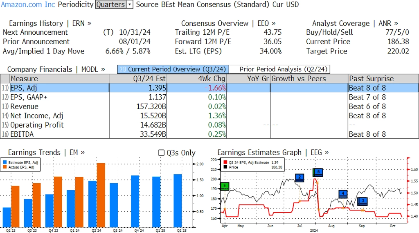Click EBITDA estimate 33.549B

(153, 134)
